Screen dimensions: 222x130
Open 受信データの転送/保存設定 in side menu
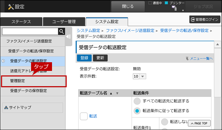pos(33,51)
